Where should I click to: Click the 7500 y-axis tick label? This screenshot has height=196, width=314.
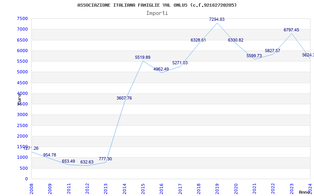(22, 18)
